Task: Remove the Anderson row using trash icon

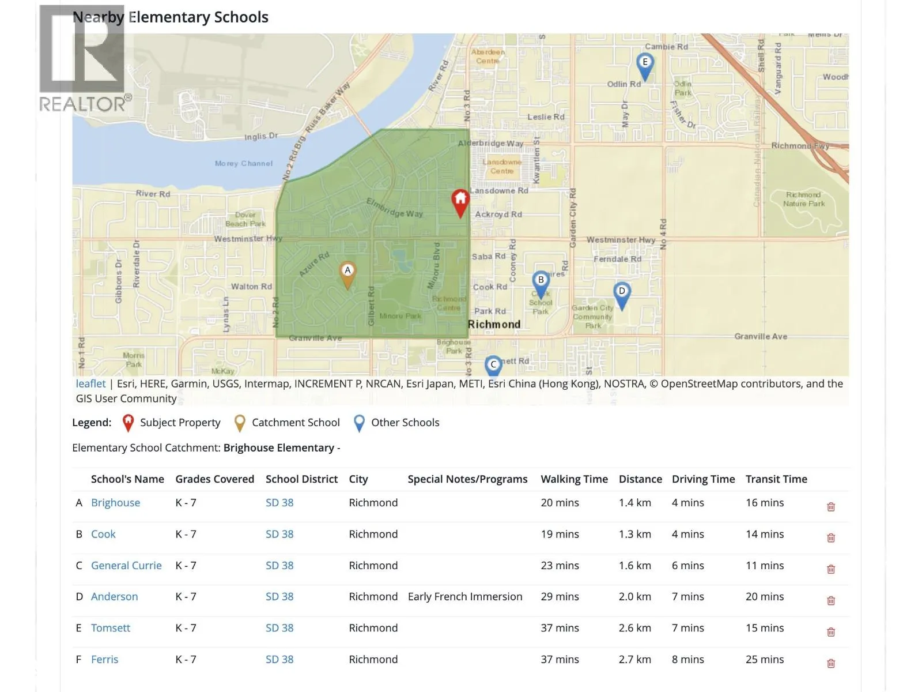Action: pyautogui.click(x=831, y=601)
